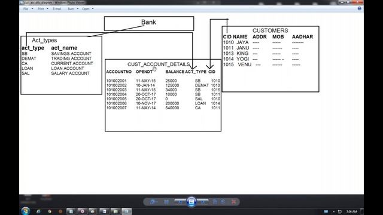Image resolution: width=383 pixels, height=215 pixels.
Task: Click the 'OPENDT' column header
Action: [x=144, y=72]
